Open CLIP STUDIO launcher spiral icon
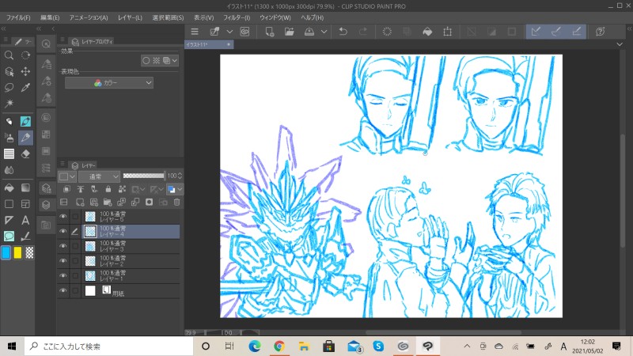633x356 pixels. point(244,32)
